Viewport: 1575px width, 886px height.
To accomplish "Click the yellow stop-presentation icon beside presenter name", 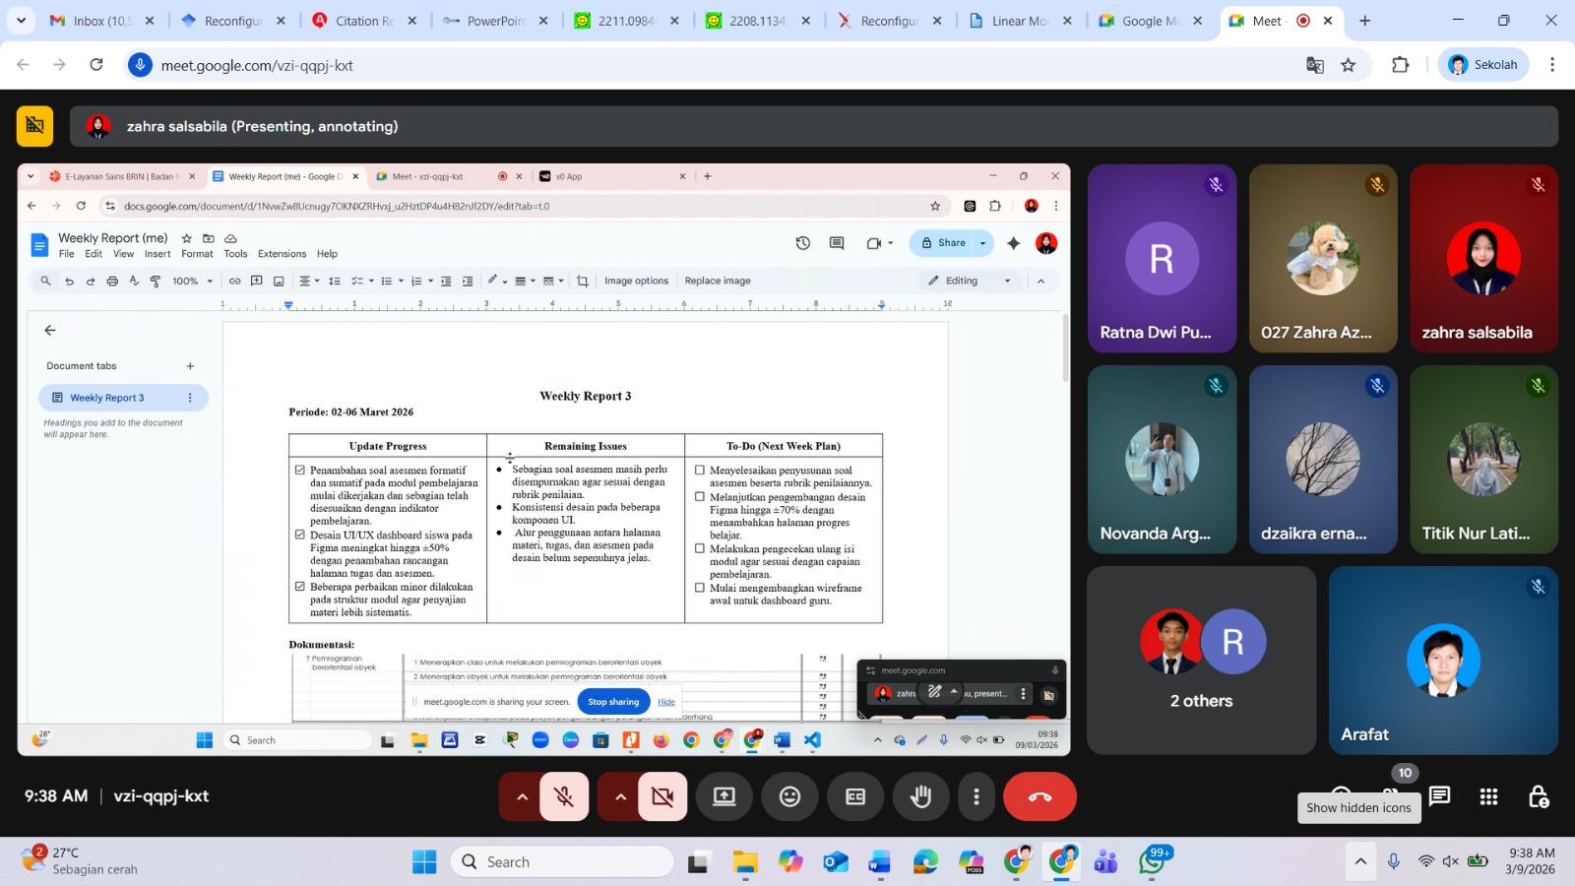I will [x=35, y=126].
